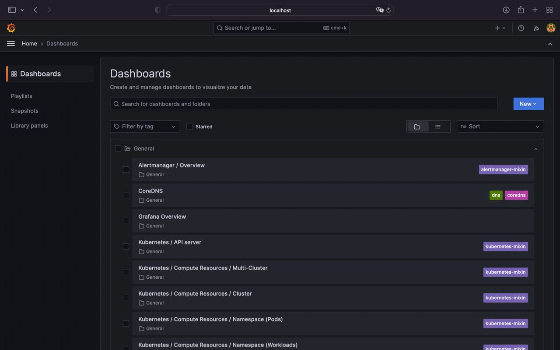The width and height of the screenshot is (560, 350).
Task: Click the Dashboards breadcrumb
Action: [x=62, y=43]
